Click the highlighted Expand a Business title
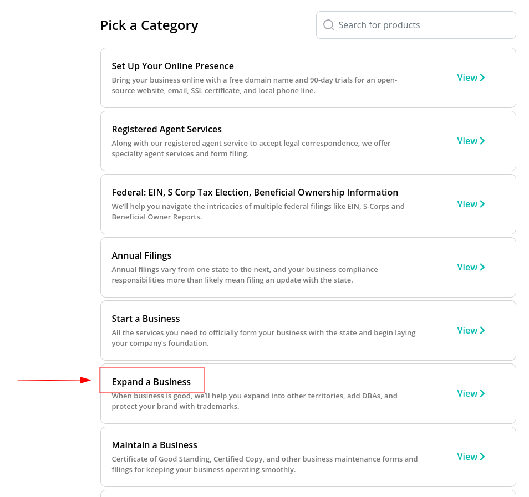Image resolution: width=529 pixels, height=497 pixels. [x=151, y=382]
